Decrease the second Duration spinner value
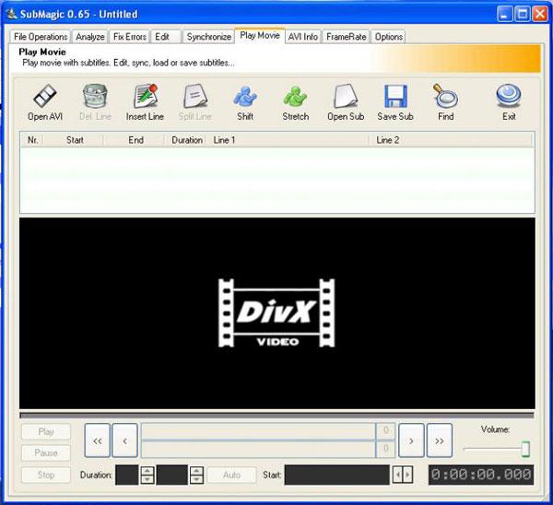The height and width of the screenshot is (505, 553). (196, 479)
